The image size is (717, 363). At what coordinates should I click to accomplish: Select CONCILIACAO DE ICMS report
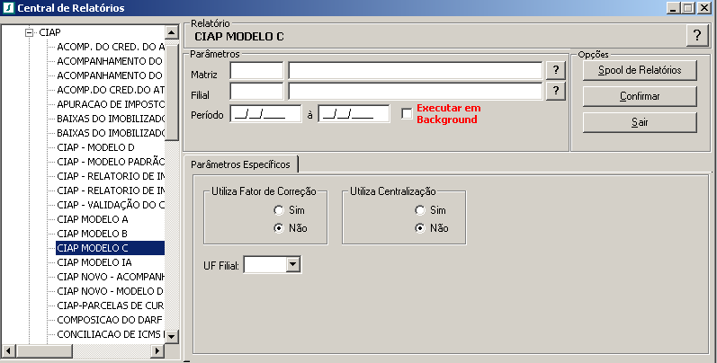(110, 333)
